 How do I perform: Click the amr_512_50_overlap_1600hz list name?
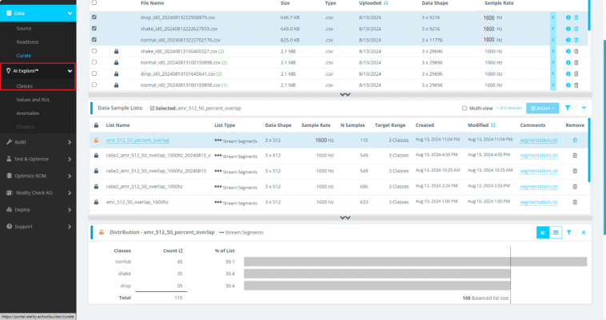point(138,202)
